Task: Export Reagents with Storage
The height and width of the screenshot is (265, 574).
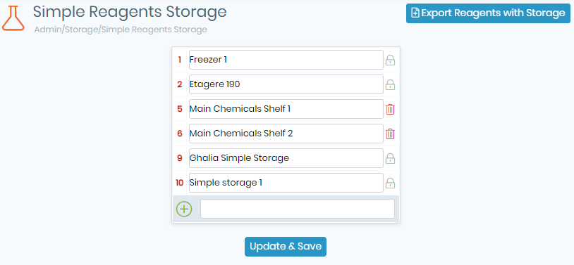Action: (x=488, y=13)
